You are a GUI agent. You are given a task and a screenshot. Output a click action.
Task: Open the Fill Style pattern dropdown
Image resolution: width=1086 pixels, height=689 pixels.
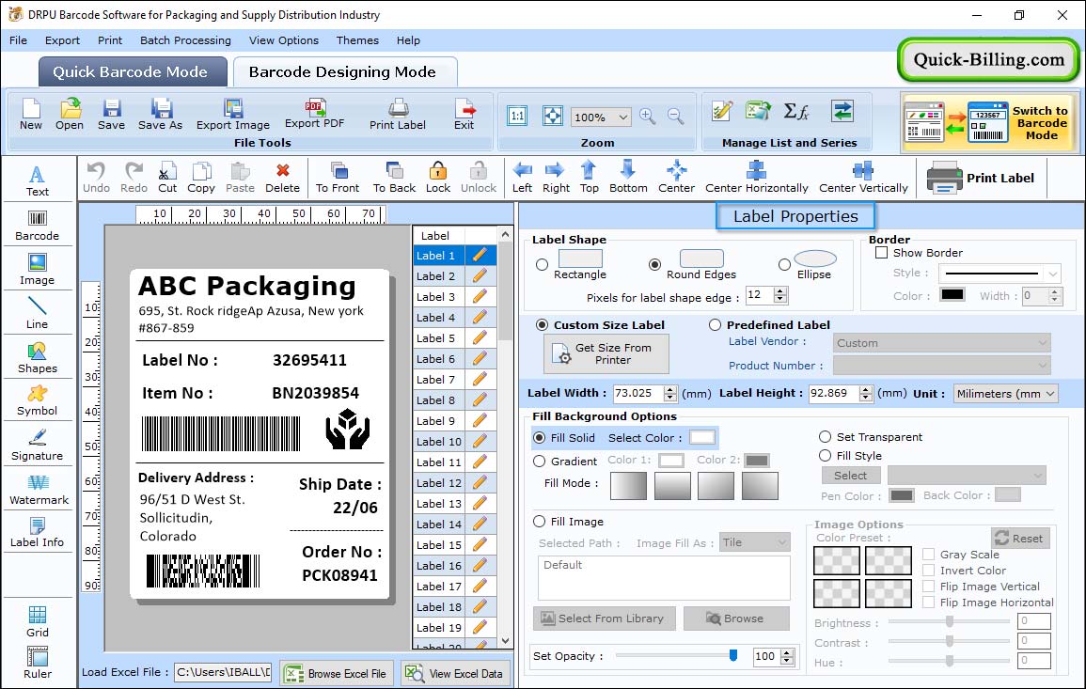click(967, 475)
